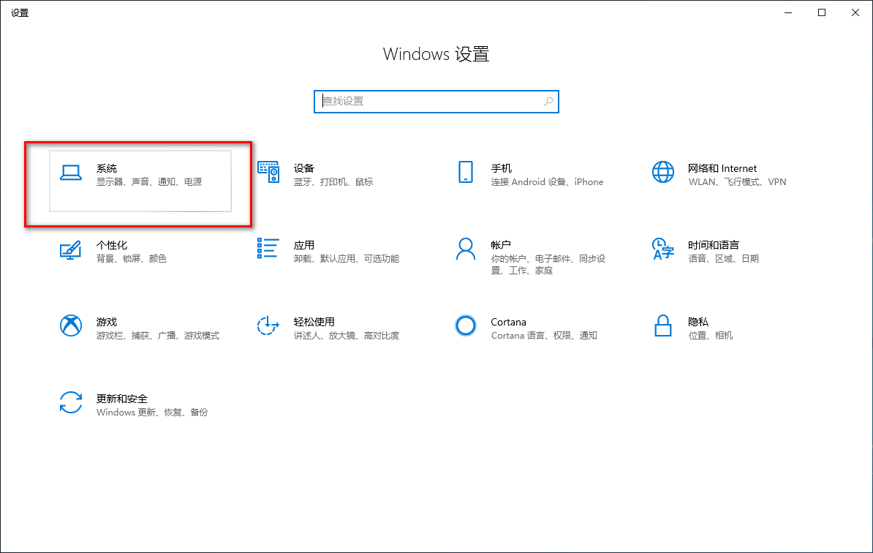Click the 设备 keyboard and speaker icon

pos(268,172)
